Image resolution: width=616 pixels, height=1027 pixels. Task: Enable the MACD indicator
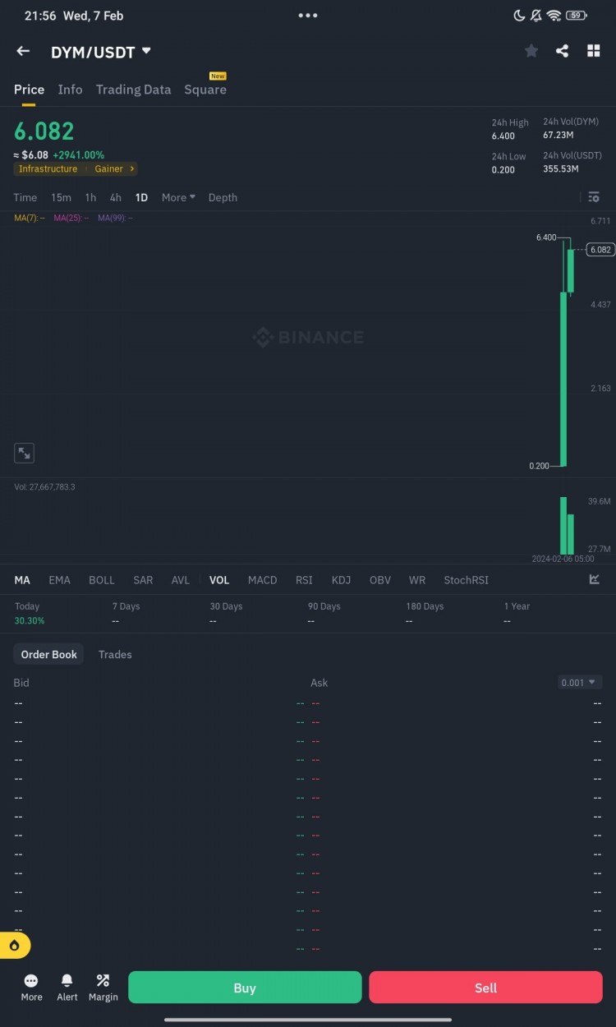click(x=262, y=580)
